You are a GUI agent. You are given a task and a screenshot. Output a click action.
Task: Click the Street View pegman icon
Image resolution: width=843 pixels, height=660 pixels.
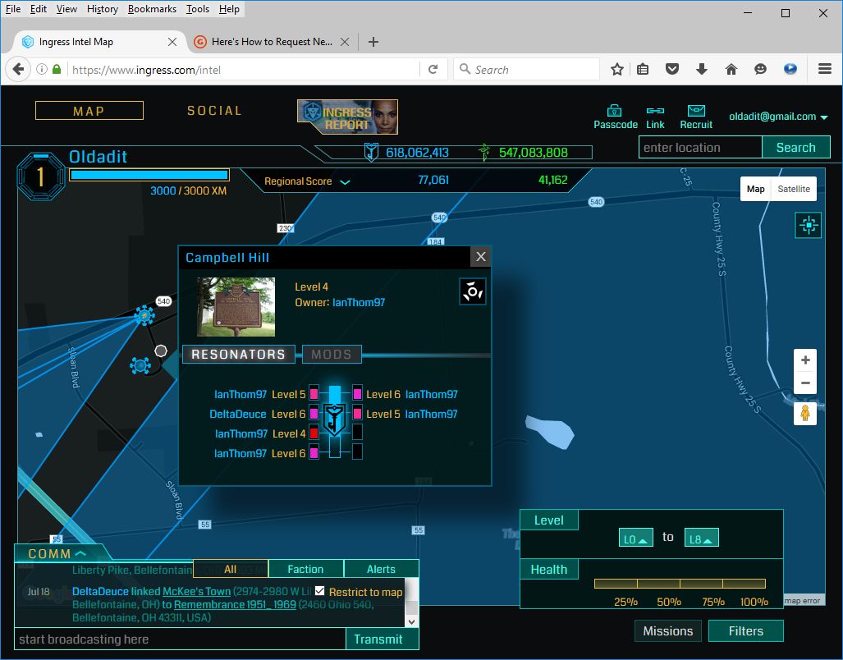click(x=805, y=413)
